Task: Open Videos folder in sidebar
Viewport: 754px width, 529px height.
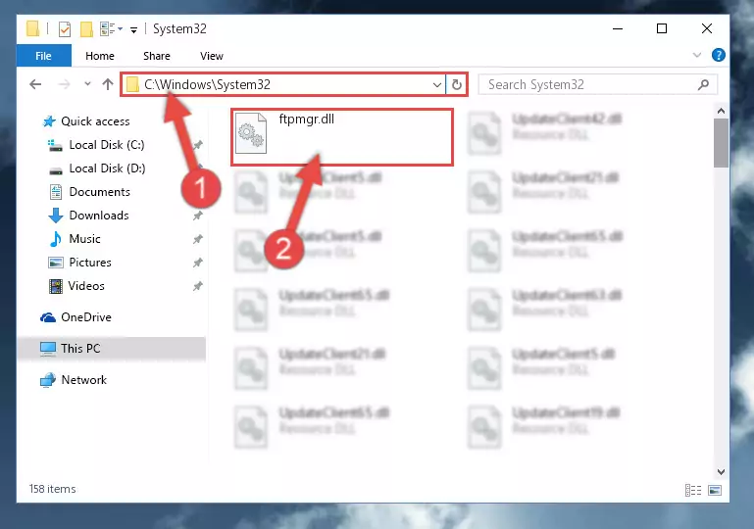Action: (86, 286)
